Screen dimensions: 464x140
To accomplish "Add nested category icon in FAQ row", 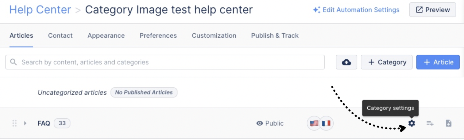I will coord(430,123).
